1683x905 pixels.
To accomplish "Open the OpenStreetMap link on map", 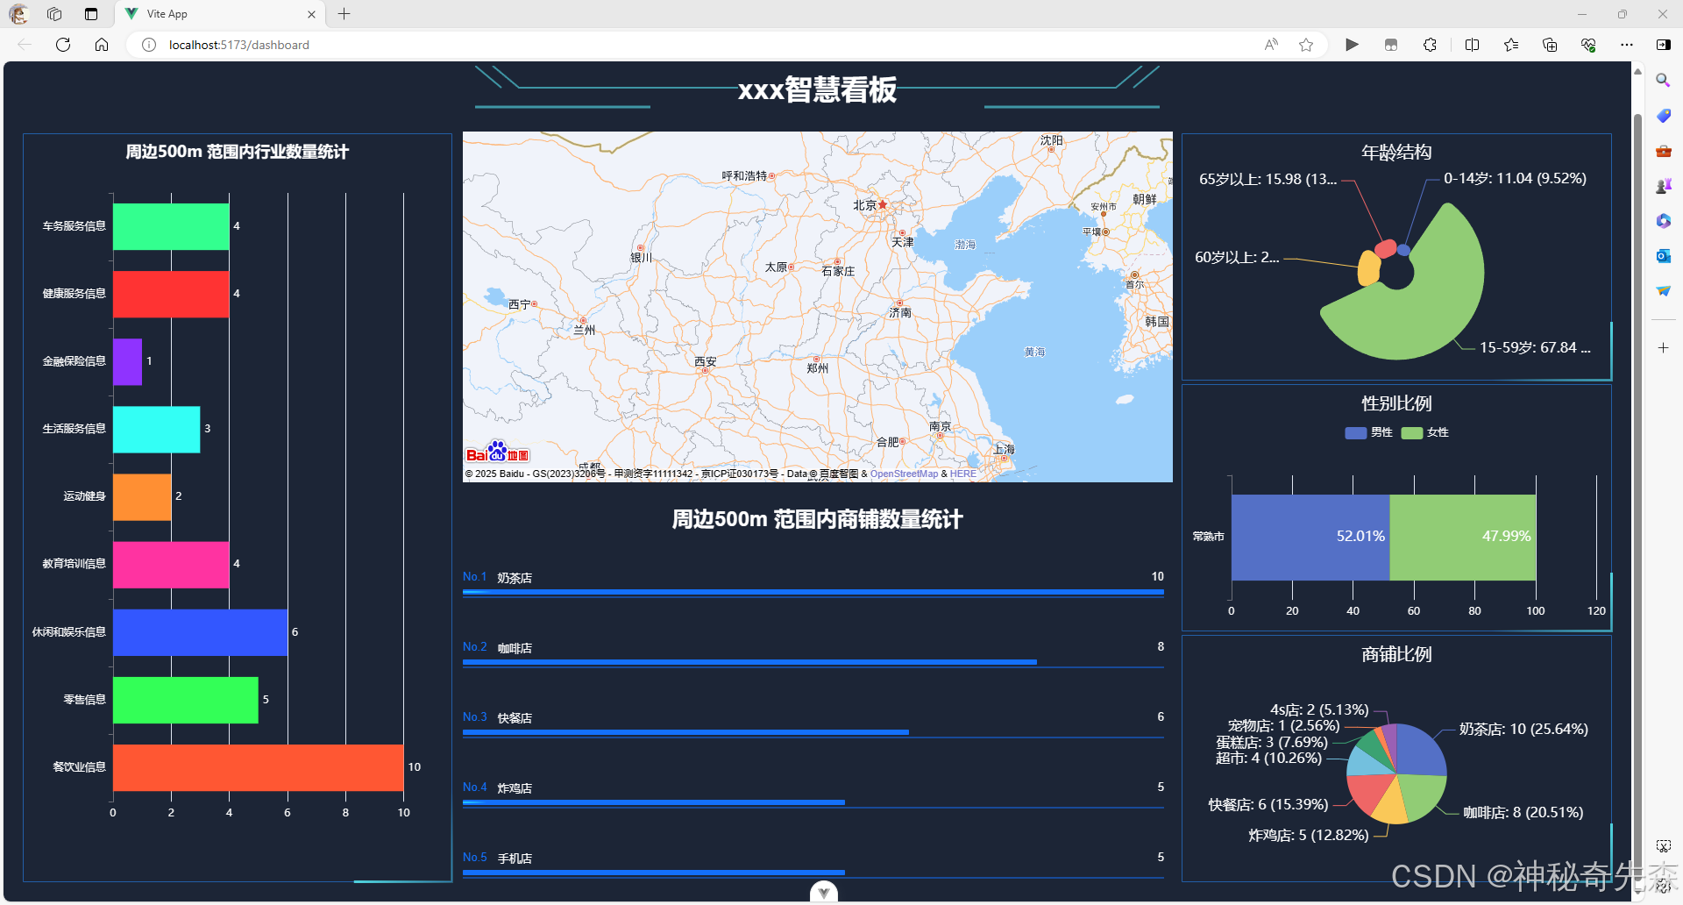I will pyautogui.click(x=904, y=474).
